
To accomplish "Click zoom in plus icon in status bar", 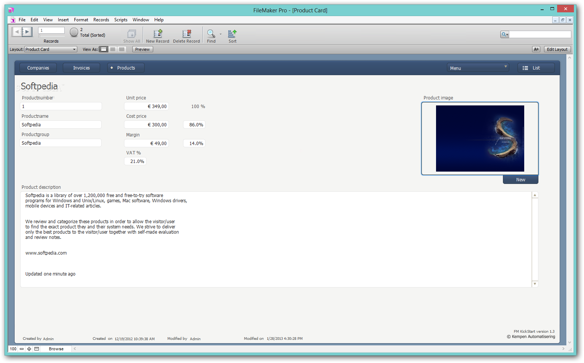I will [29, 349].
